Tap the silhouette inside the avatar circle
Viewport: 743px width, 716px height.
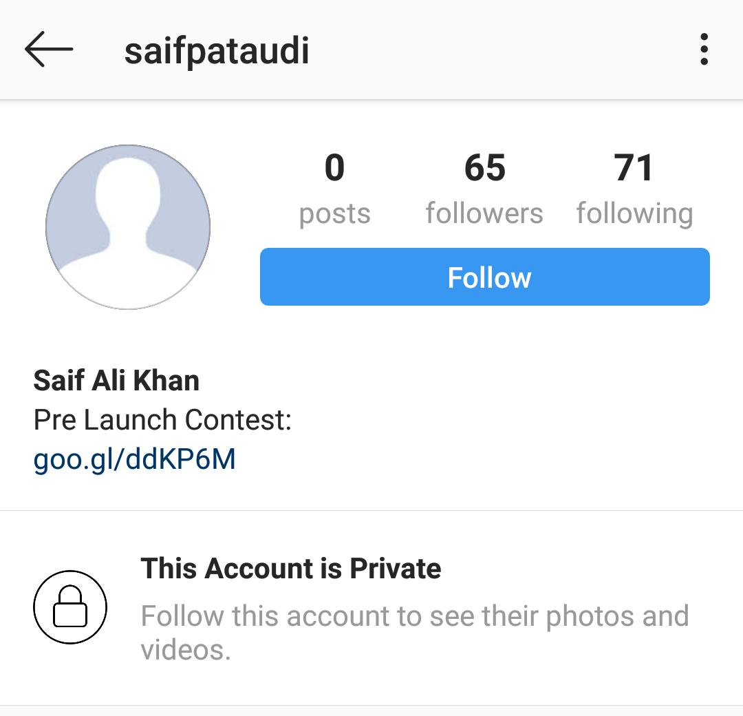(128, 232)
